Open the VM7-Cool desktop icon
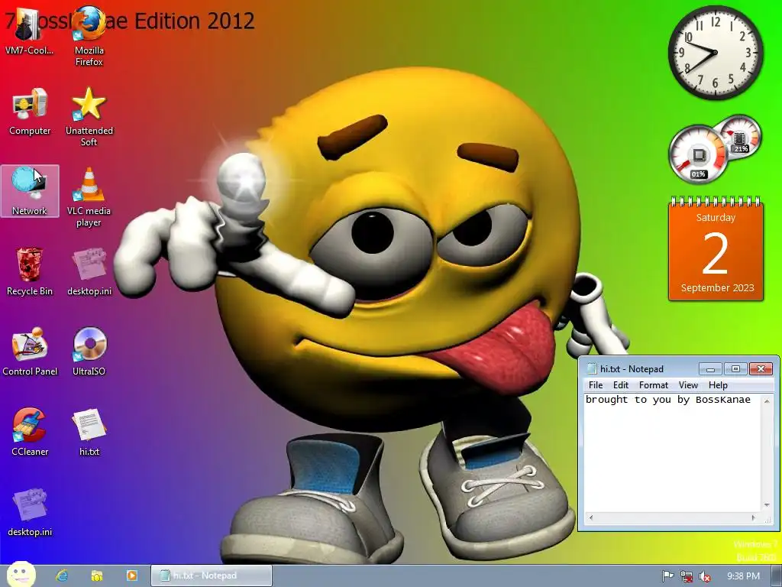This screenshot has width=782, height=587. click(x=29, y=31)
